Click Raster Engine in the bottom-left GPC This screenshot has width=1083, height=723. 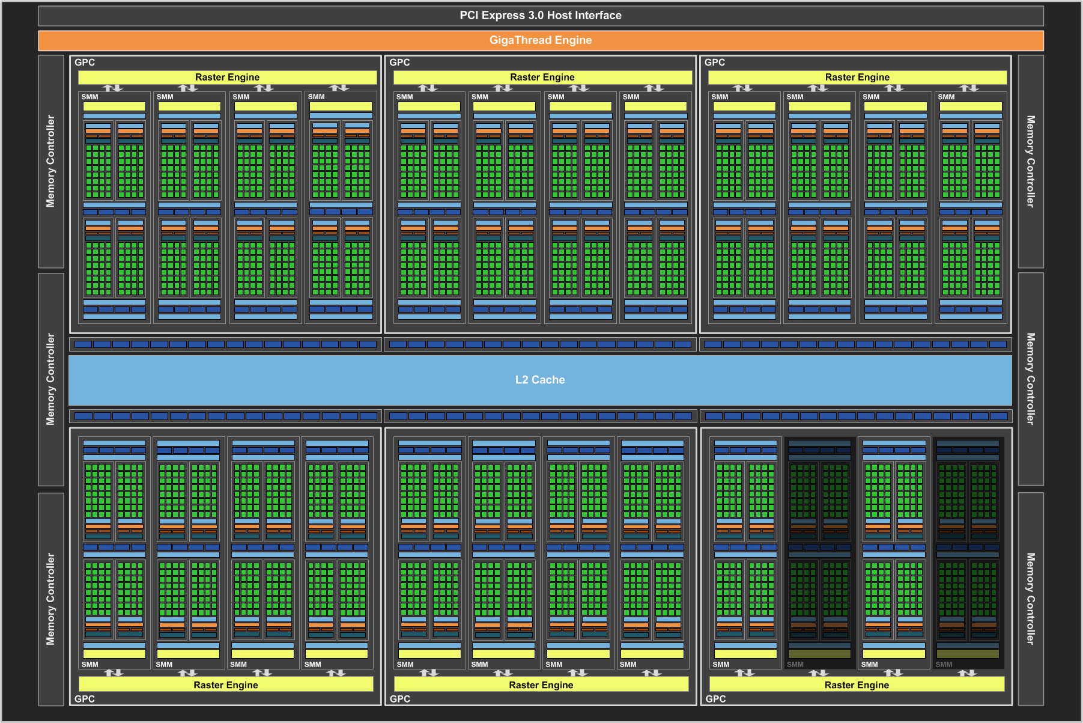[226, 685]
